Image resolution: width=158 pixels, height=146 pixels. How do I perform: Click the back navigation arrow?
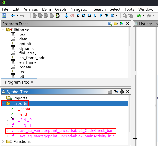point(13,16)
